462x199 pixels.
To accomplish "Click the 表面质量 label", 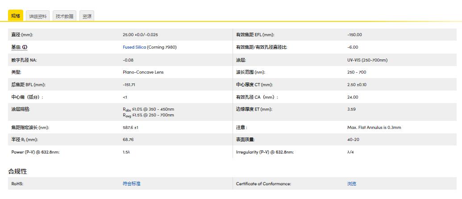I will point(246,140).
